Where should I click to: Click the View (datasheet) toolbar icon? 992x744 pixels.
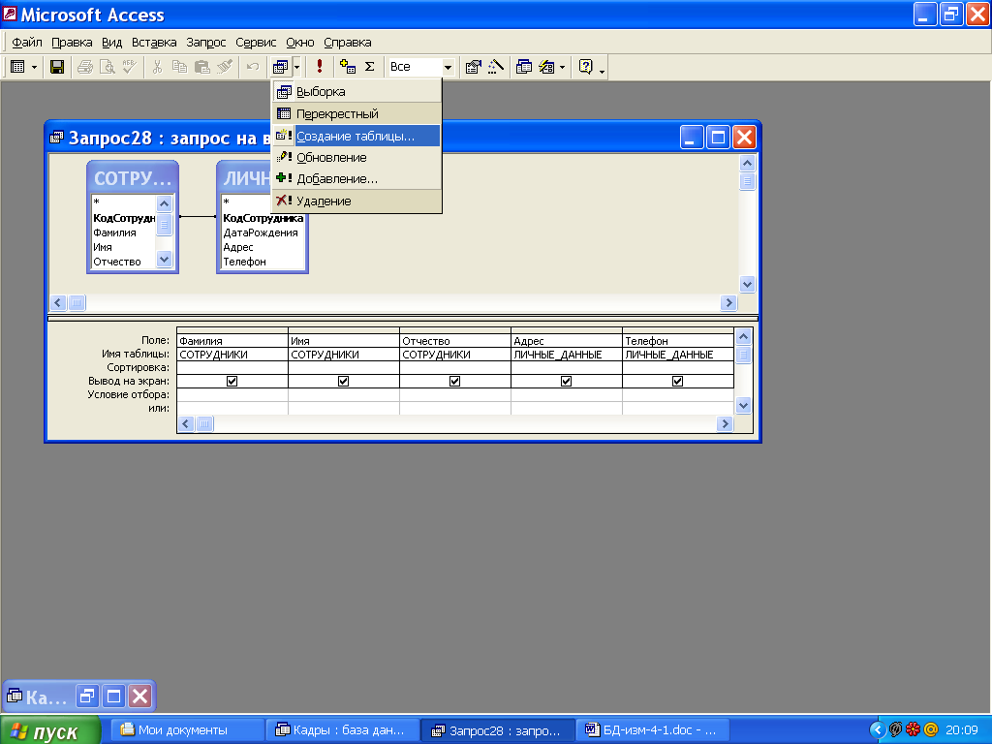[17, 67]
